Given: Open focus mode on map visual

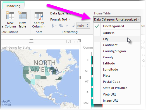Looking at the screenshot, I should (68, 42).
